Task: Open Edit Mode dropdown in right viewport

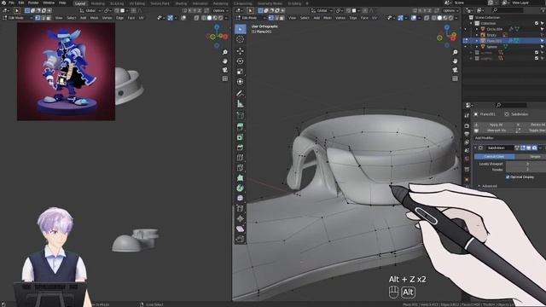Action: click(x=251, y=18)
